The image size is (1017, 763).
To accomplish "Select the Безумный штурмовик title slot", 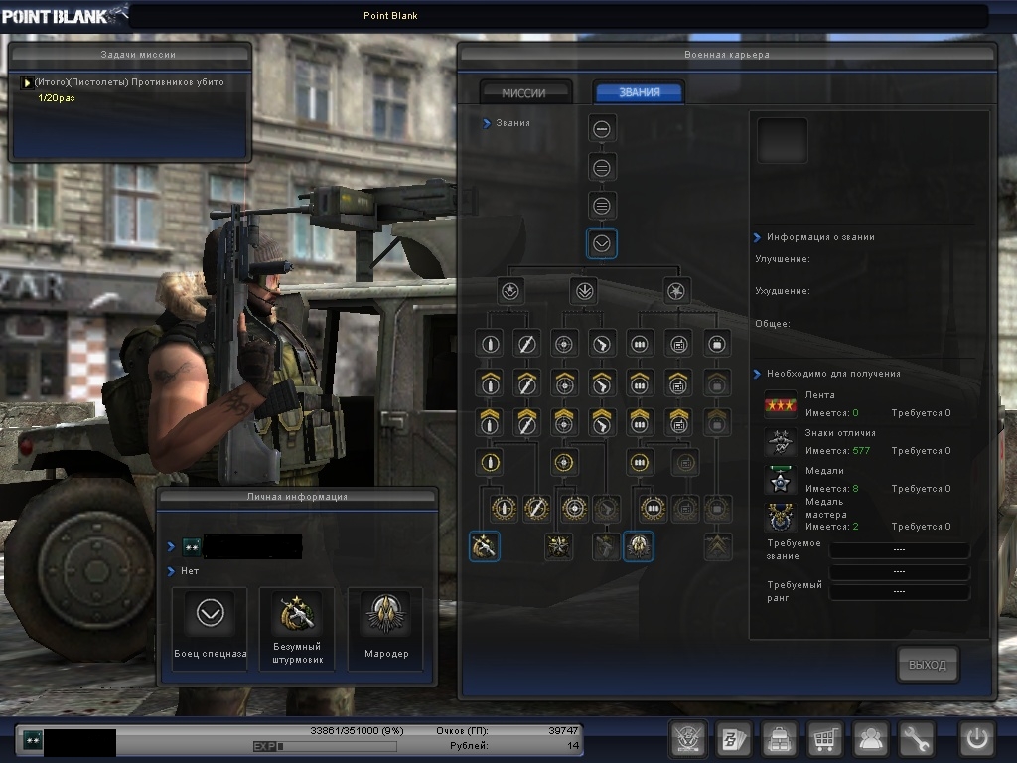I will (297, 628).
